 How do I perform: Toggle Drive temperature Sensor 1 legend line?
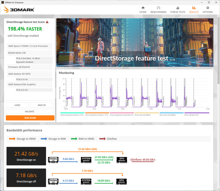[97, 114]
